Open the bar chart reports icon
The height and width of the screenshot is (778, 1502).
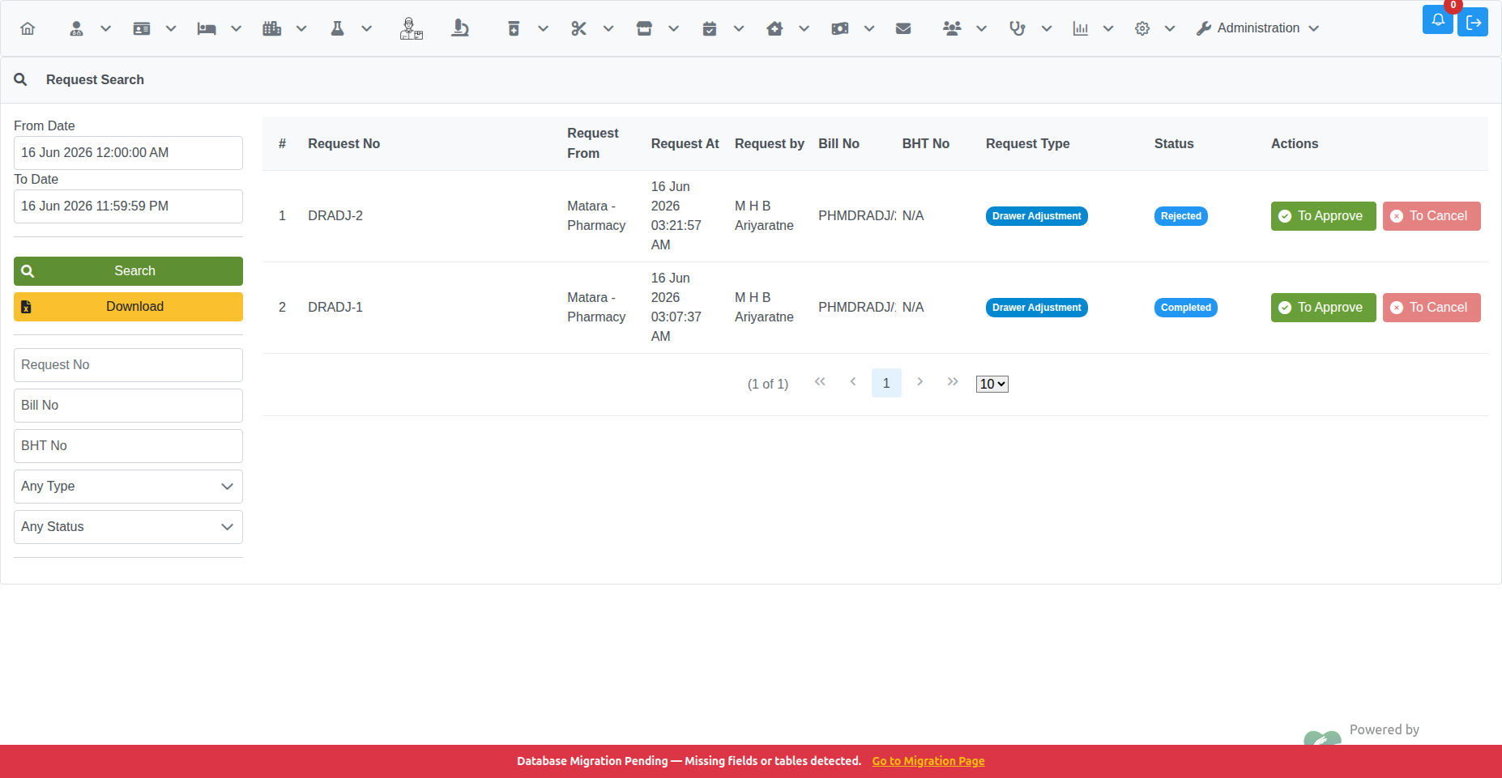coord(1081,28)
